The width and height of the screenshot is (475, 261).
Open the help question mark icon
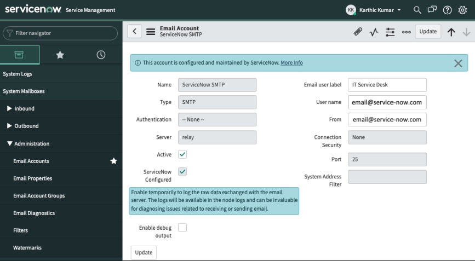[447, 10]
